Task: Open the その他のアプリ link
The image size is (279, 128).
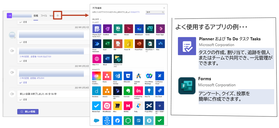Action: point(135,12)
